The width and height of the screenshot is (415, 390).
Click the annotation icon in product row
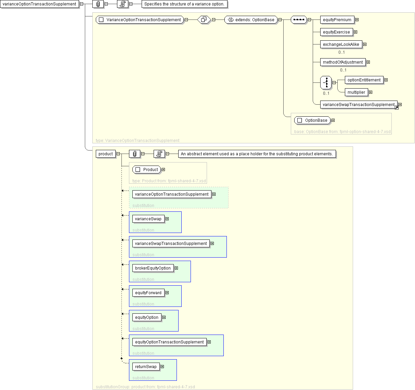159,154
